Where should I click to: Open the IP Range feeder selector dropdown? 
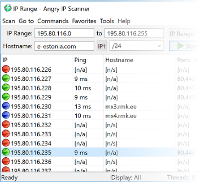pyautogui.click(x=185, y=33)
